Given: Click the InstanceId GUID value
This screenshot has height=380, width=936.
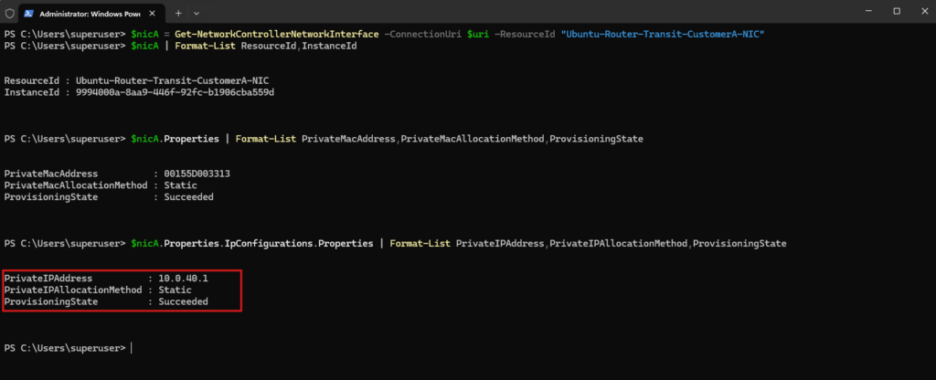Looking at the screenshot, I should [175, 92].
